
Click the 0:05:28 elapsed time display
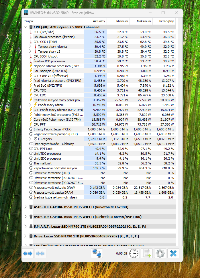[121, 253]
